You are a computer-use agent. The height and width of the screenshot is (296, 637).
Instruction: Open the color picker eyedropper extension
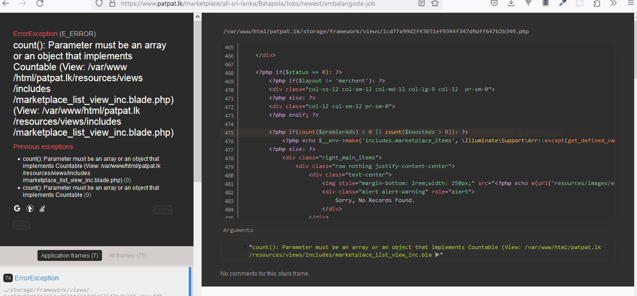563,3
